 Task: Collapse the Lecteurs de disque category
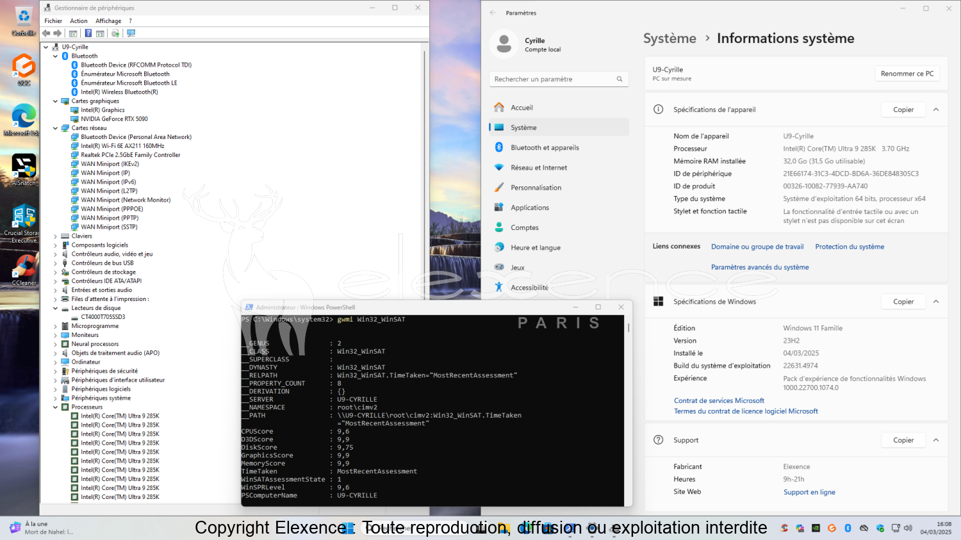pos(55,308)
